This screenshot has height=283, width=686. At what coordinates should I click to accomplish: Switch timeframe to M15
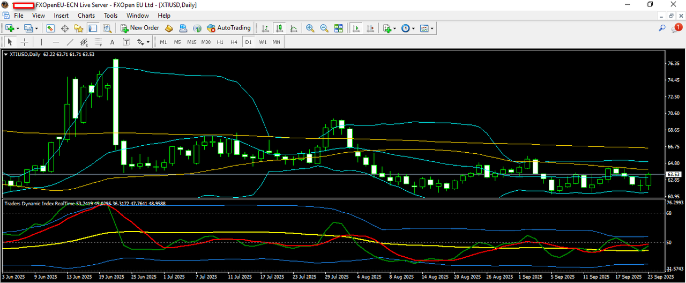pyautogui.click(x=191, y=42)
